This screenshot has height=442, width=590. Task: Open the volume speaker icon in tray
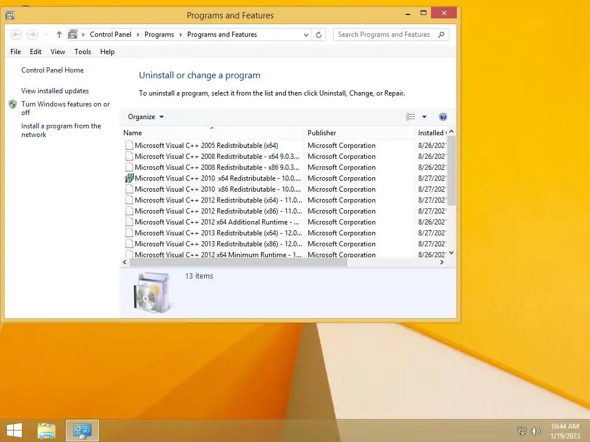535,430
